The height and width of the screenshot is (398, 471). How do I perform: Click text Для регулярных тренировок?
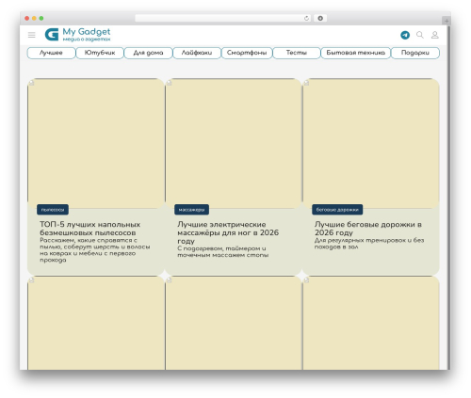click(369, 244)
